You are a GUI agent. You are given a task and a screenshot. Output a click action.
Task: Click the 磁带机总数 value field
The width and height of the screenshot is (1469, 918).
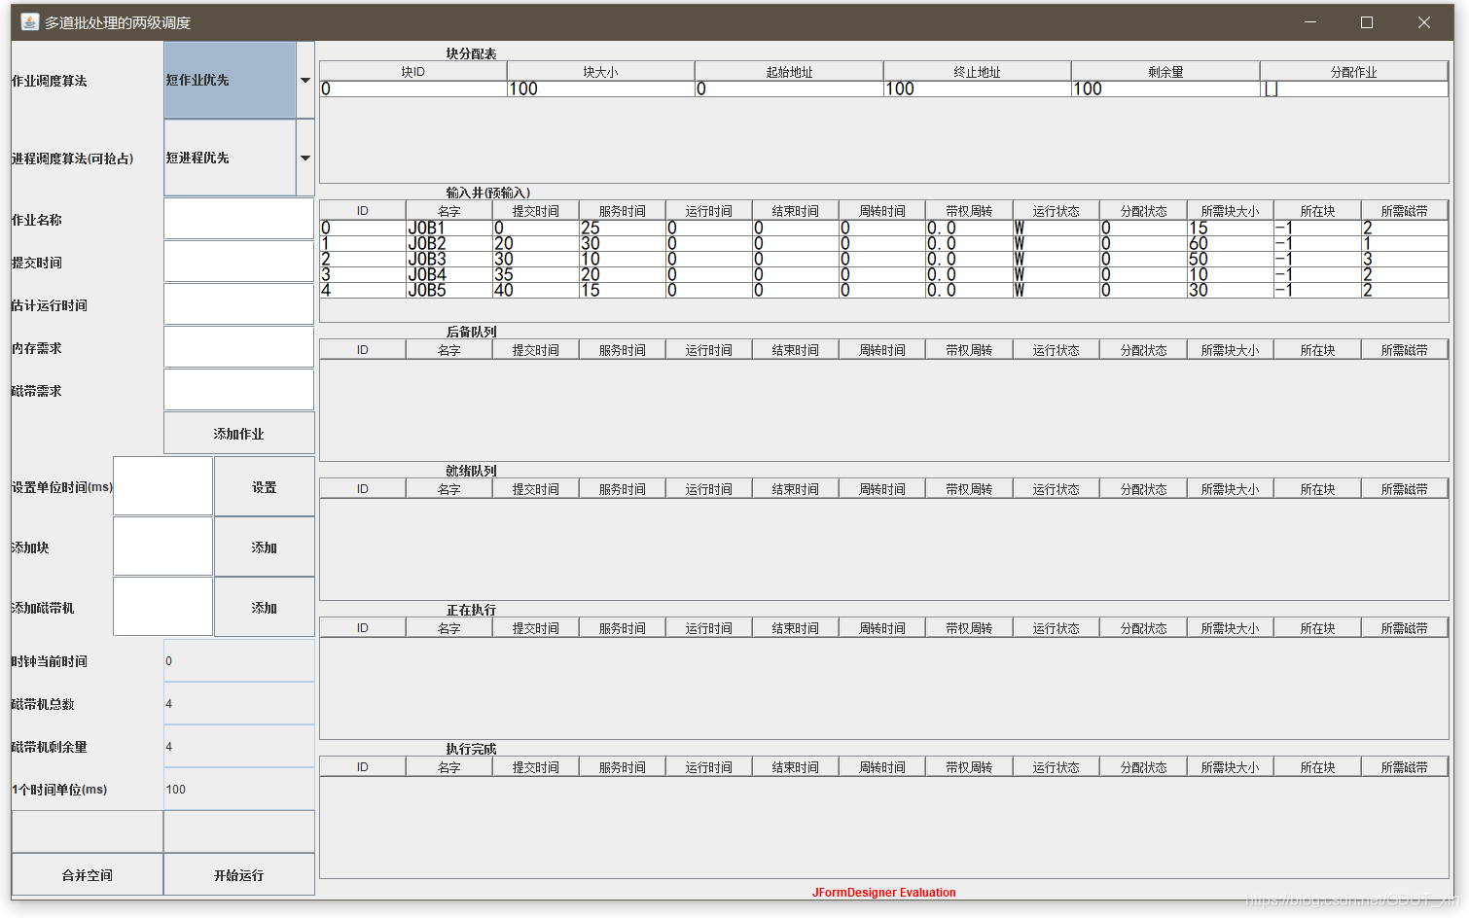pos(239,703)
